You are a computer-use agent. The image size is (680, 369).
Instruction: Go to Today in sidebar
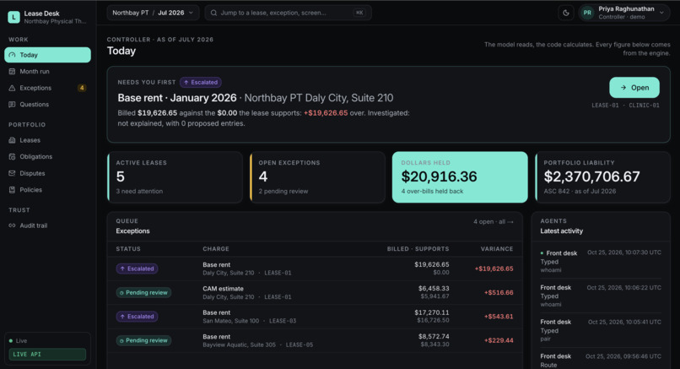48,55
